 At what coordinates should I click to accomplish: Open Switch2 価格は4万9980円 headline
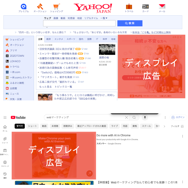pos(57,73)
